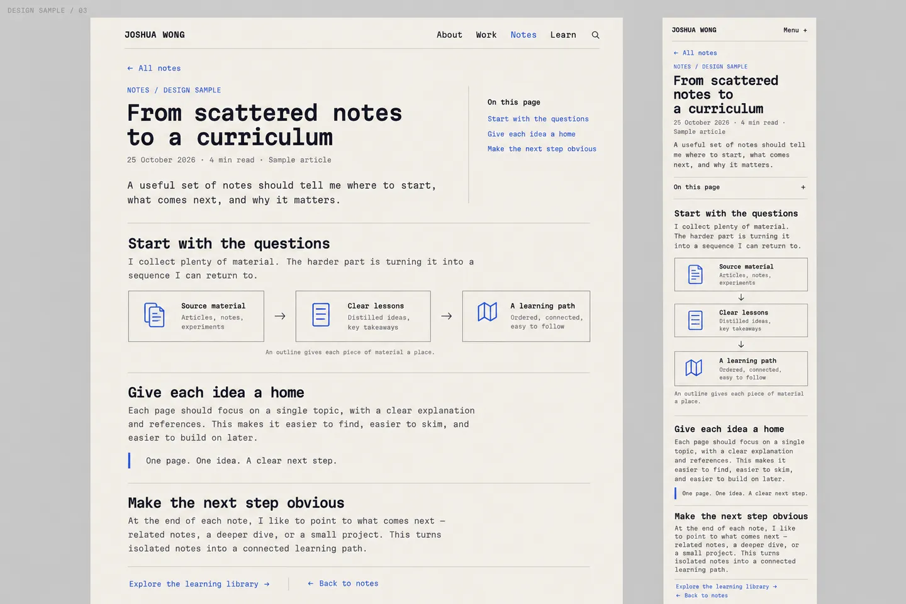
Task: Click the mobile Give each idea a home heading
Action: [x=729, y=429]
